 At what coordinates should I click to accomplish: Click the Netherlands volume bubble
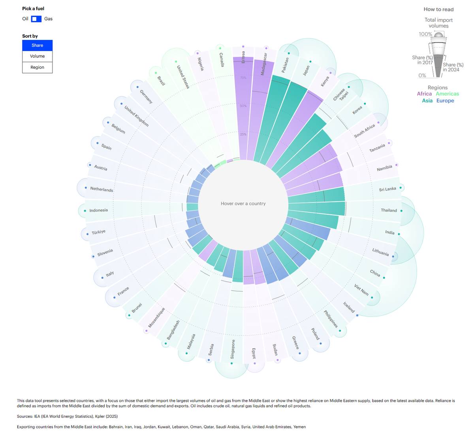pyautogui.click(x=86, y=188)
